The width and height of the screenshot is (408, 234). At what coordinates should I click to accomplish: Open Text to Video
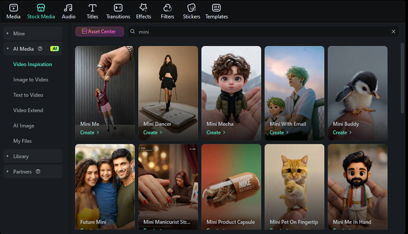(x=28, y=95)
